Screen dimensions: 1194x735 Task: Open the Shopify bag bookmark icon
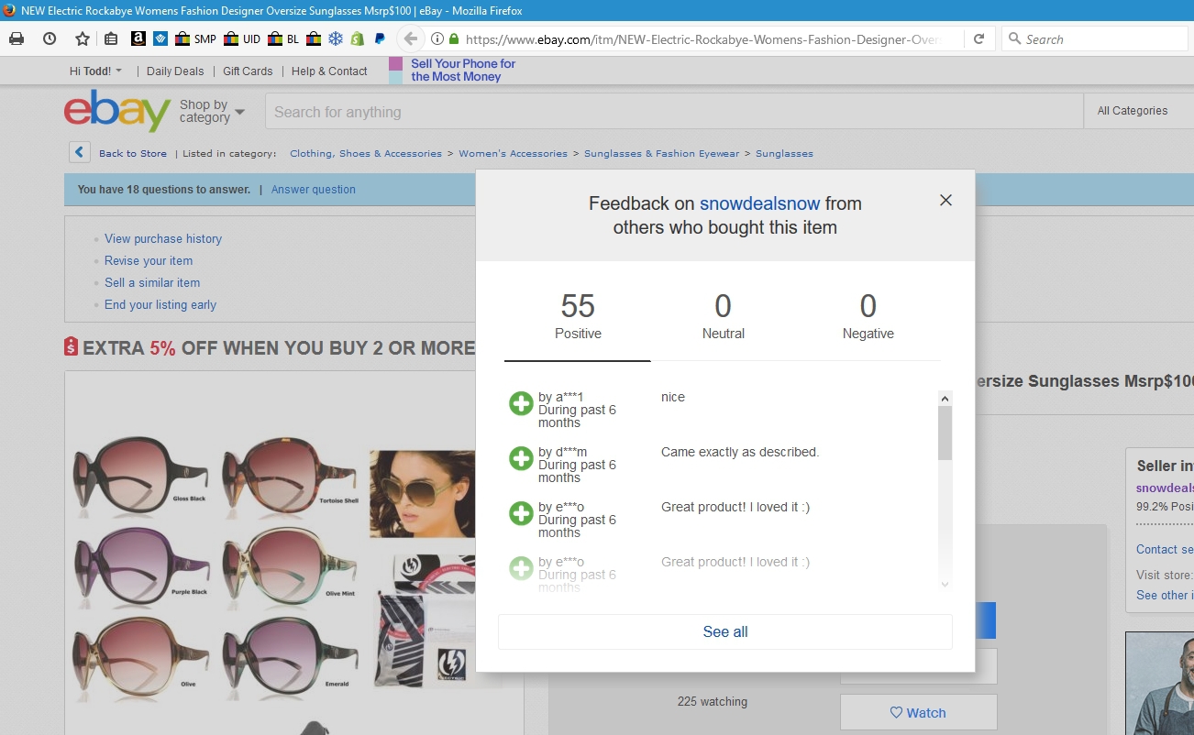click(358, 39)
